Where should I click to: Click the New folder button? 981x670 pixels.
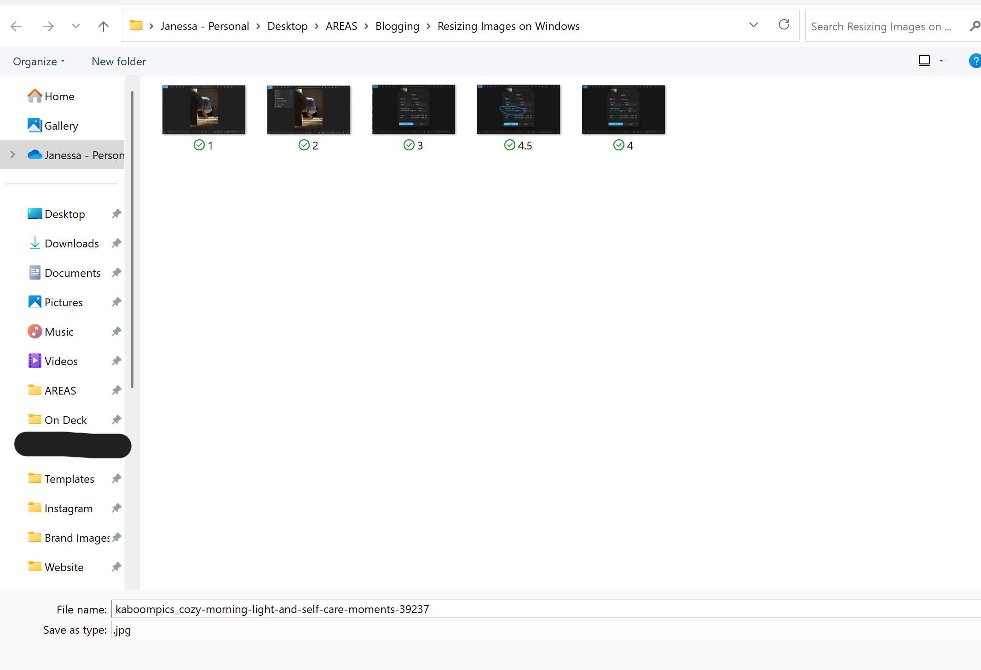pyautogui.click(x=119, y=62)
